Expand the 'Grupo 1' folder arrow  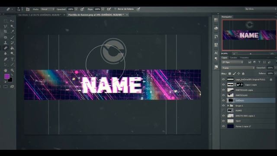tap(228, 106)
